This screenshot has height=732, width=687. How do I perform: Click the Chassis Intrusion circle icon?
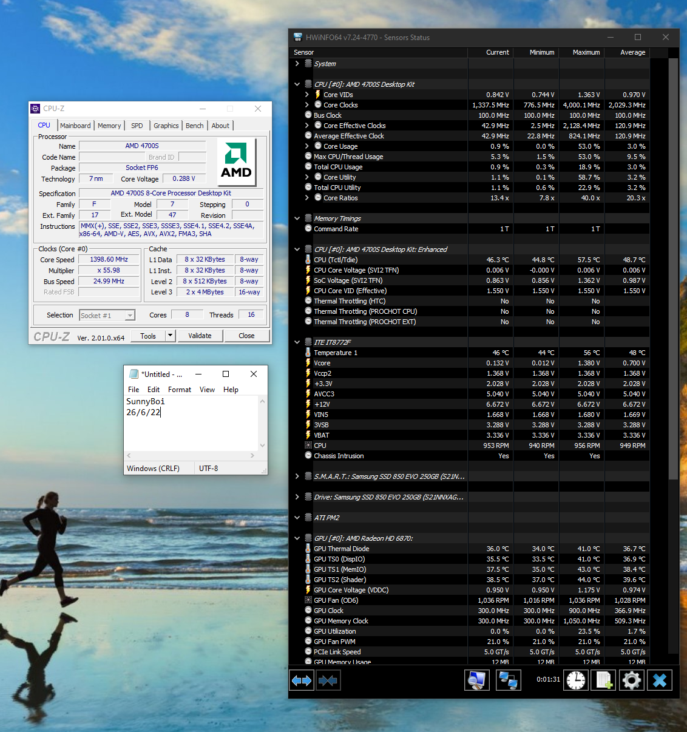(308, 456)
